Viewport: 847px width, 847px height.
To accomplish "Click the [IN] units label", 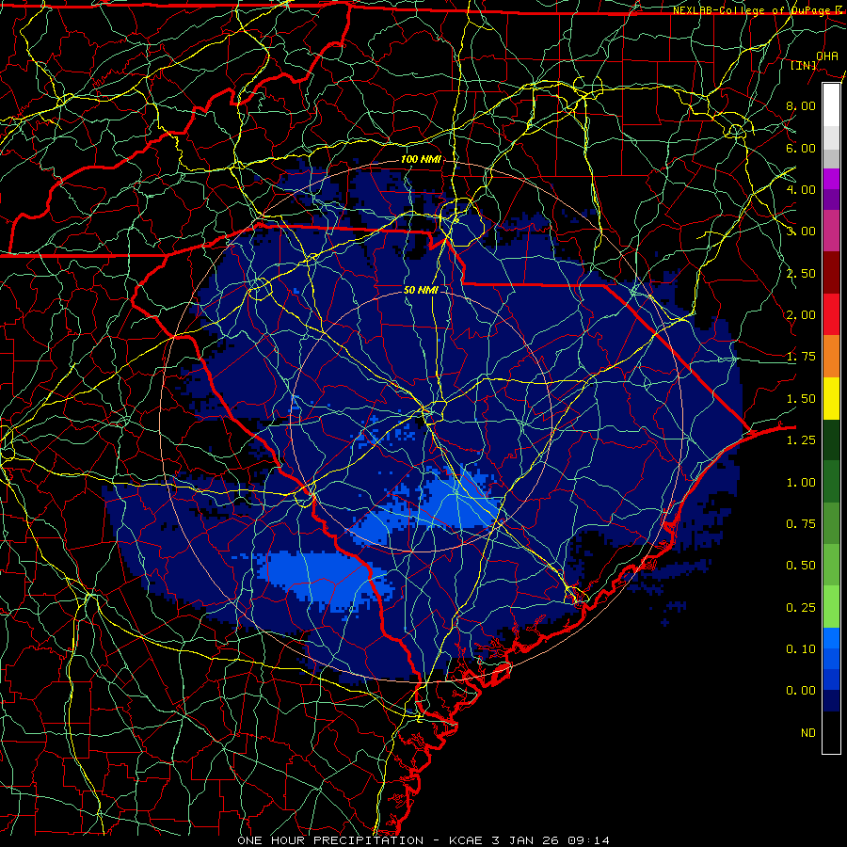I will click(804, 65).
